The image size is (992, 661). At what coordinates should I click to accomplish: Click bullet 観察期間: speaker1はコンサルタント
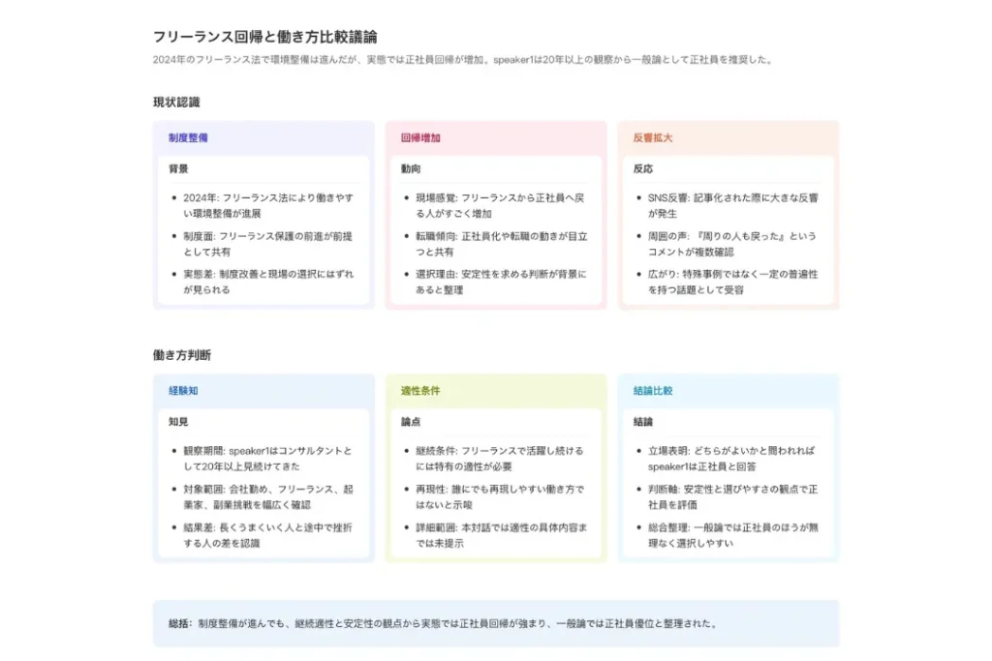pyautogui.click(x=267, y=458)
